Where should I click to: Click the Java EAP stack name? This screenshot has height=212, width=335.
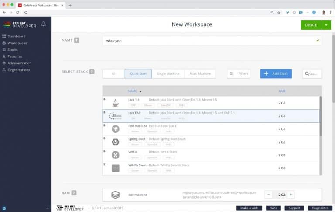tap(134, 113)
